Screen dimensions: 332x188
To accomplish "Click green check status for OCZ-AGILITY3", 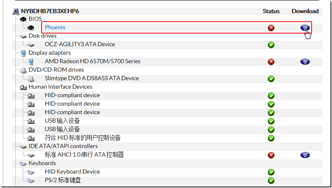I will (271, 45).
